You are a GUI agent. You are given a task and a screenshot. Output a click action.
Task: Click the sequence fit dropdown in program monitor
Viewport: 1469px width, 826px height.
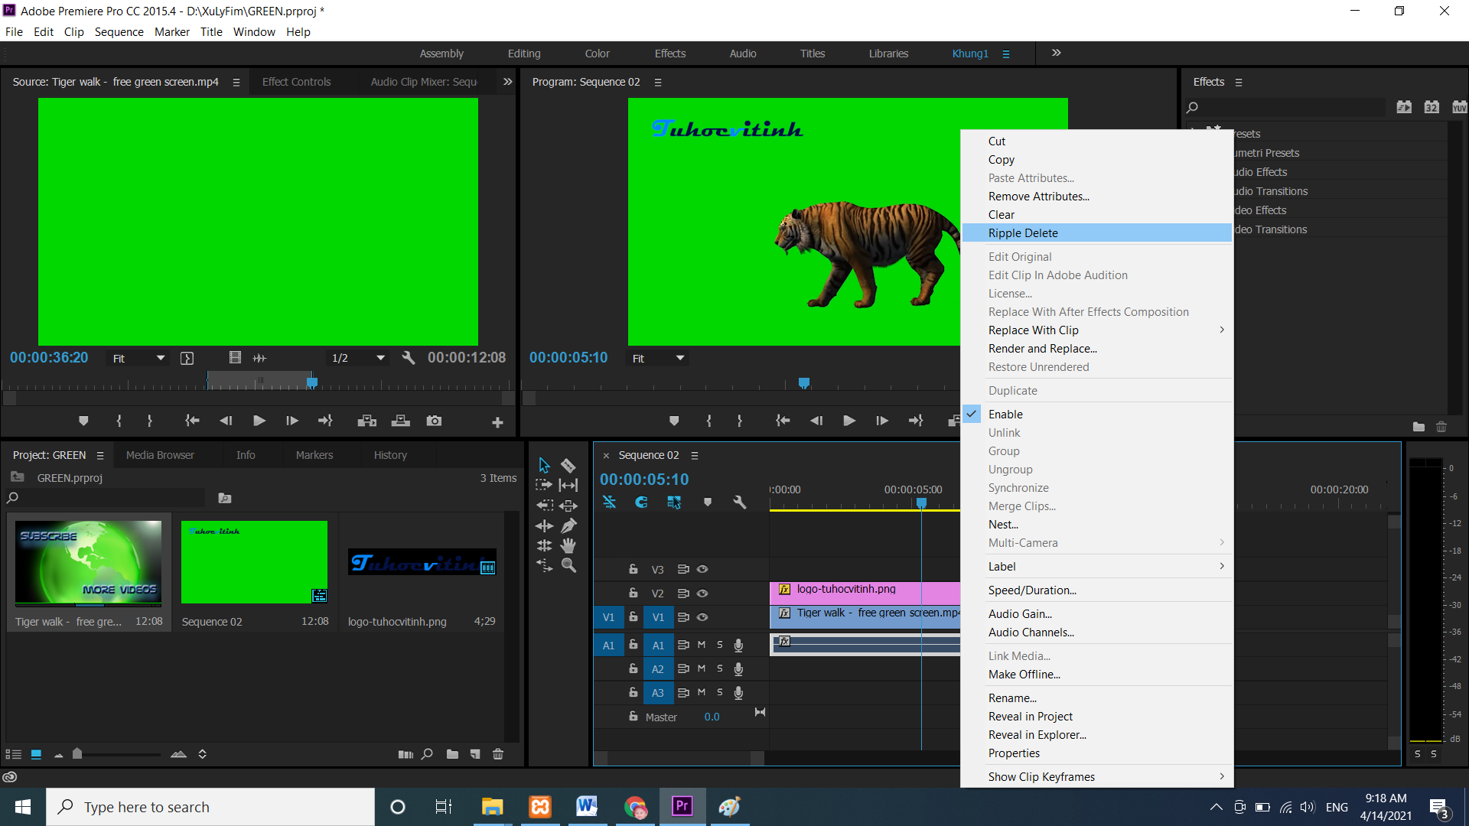point(658,358)
